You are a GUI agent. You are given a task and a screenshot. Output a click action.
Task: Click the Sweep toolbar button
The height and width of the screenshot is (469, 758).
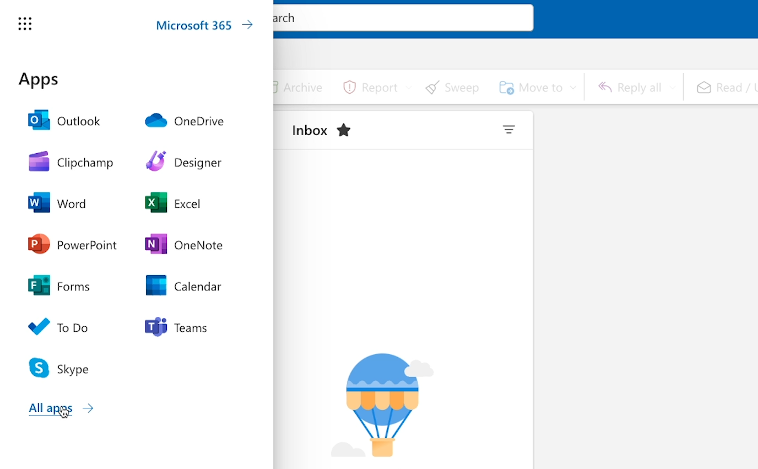[452, 88]
